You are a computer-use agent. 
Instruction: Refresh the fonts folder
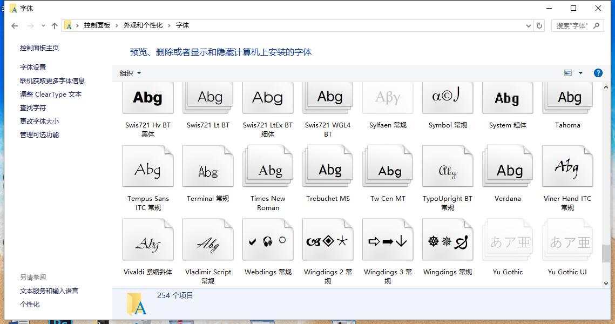[539, 25]
